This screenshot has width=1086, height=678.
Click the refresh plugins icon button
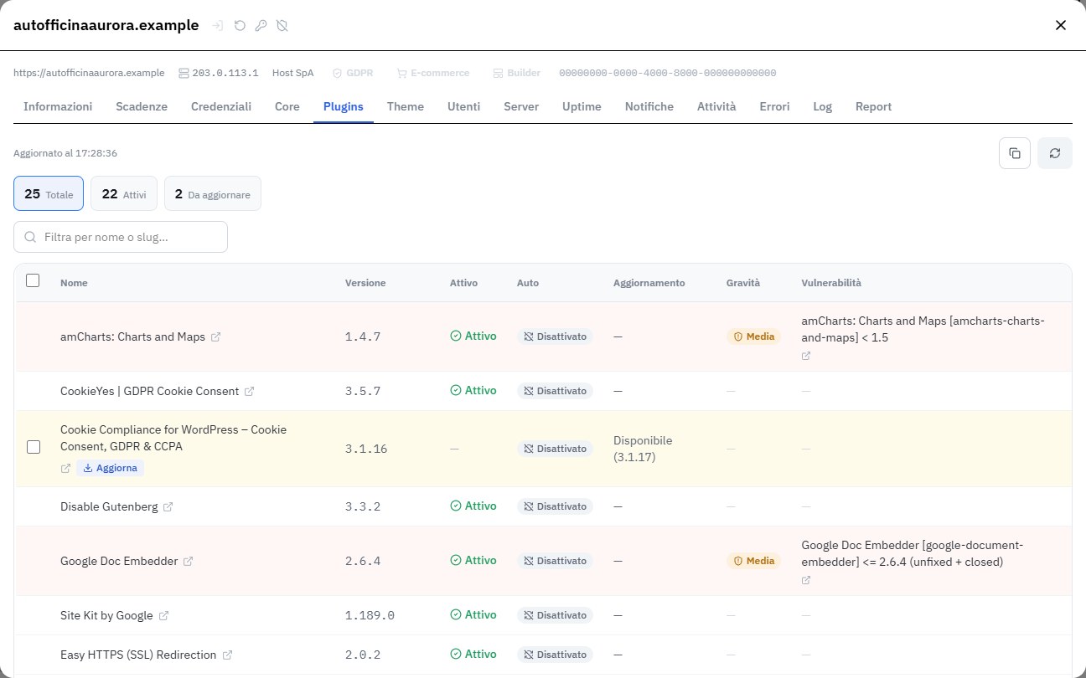[1055, 153]
